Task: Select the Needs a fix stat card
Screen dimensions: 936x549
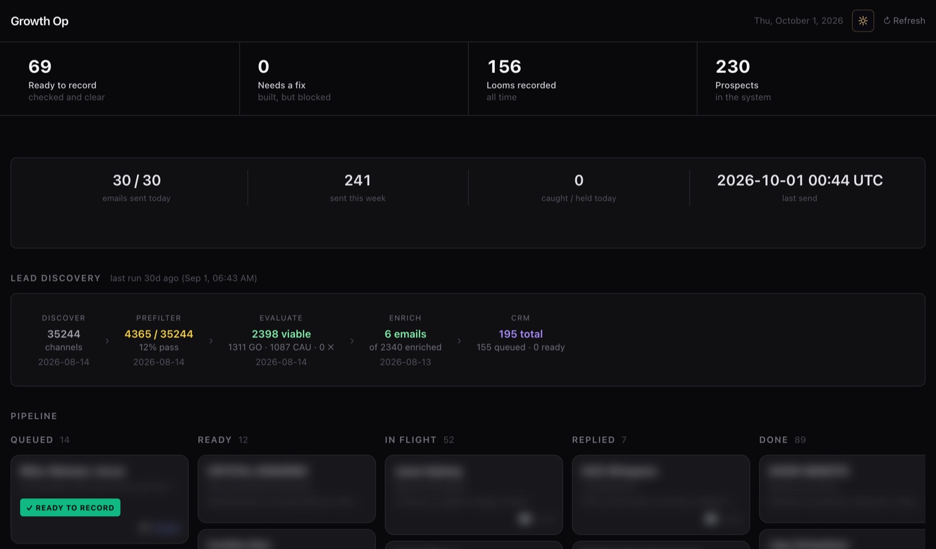Action: [354, 79]
